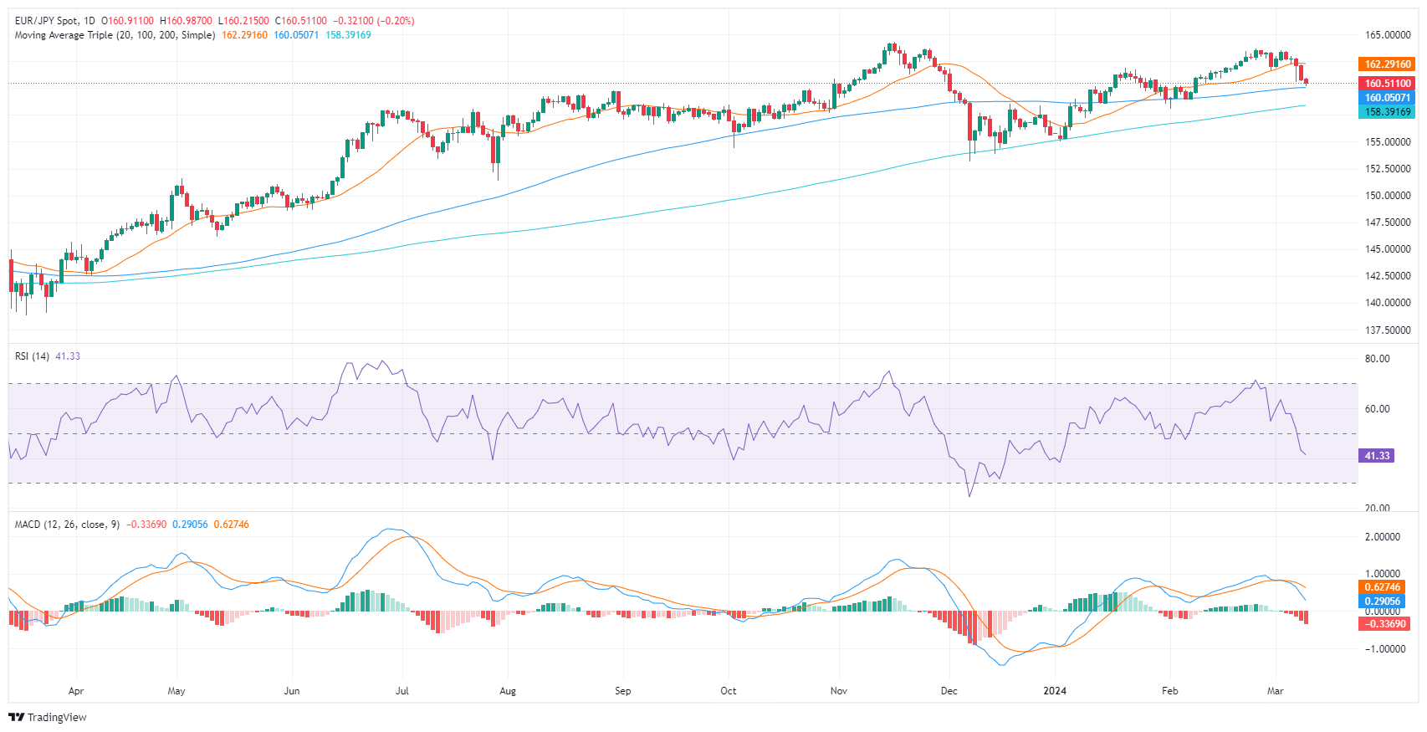Click the RSI (14) indicator label

tap(32, 356)
